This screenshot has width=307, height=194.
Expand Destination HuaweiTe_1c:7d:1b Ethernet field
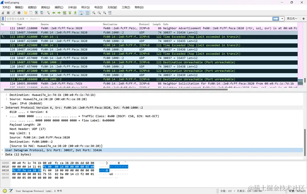[6, 95]
